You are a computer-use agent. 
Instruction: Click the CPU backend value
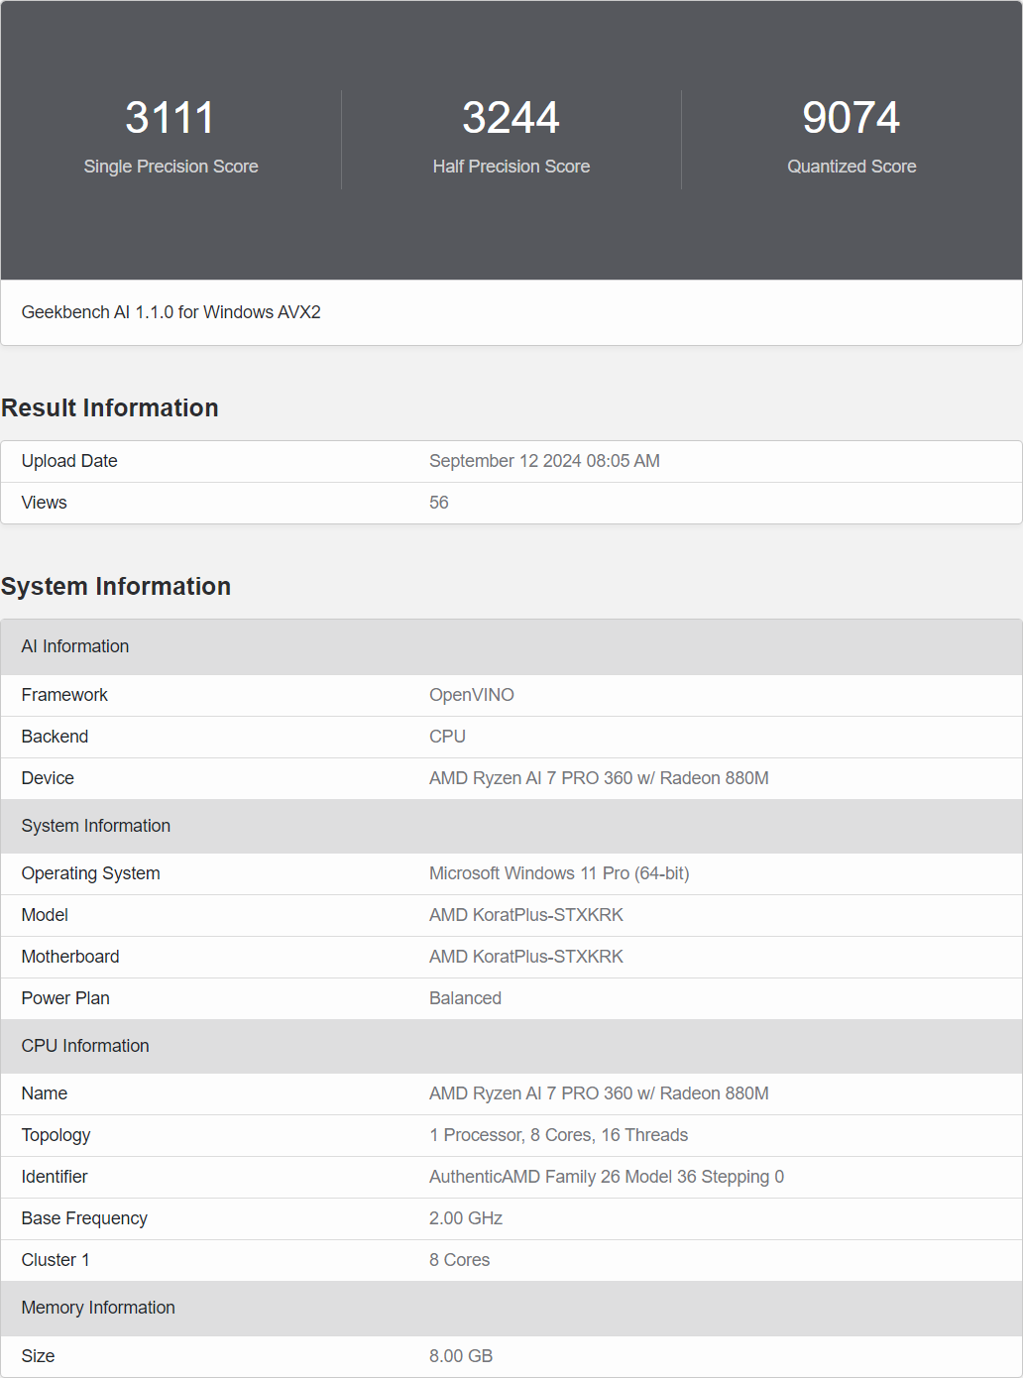click(x=447, y=737)
